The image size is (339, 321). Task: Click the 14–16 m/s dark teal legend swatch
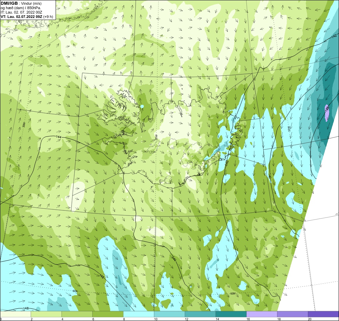231,314
